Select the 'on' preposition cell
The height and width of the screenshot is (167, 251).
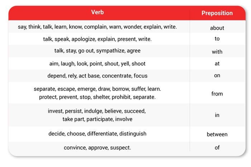(x=217, y=75)
